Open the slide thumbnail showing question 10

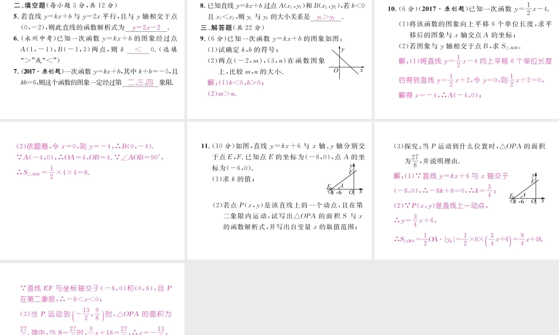pyautogui.click(x=467, y=59)
